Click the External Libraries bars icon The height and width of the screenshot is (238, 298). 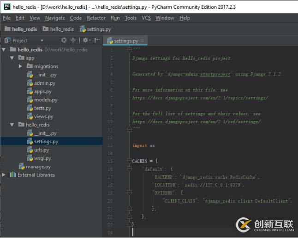13,174
